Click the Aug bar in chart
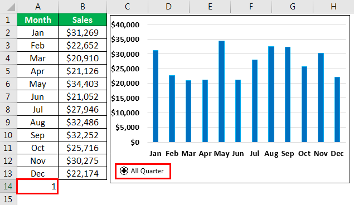The height and width of the screenshot is (205, 354). 271,94
